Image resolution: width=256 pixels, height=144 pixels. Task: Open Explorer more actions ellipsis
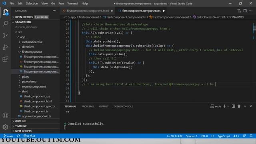pos(54,11)
